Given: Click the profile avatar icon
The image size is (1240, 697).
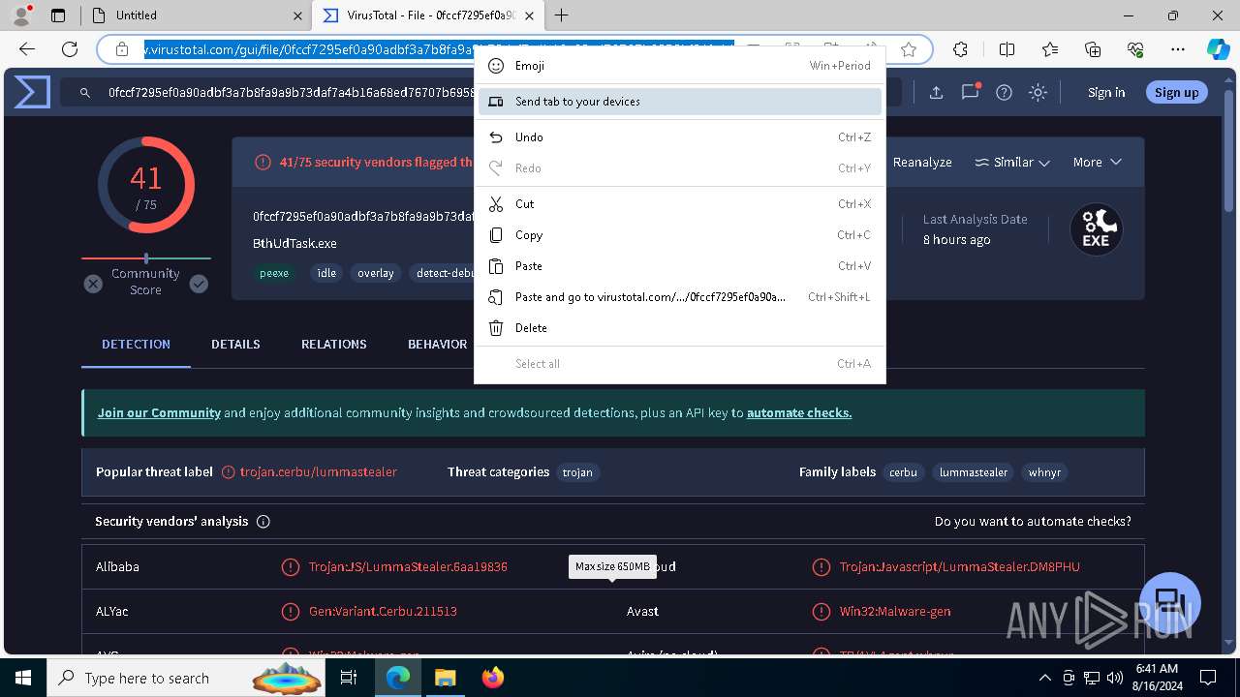Looking at the screenshot, I should pos(21,15).
